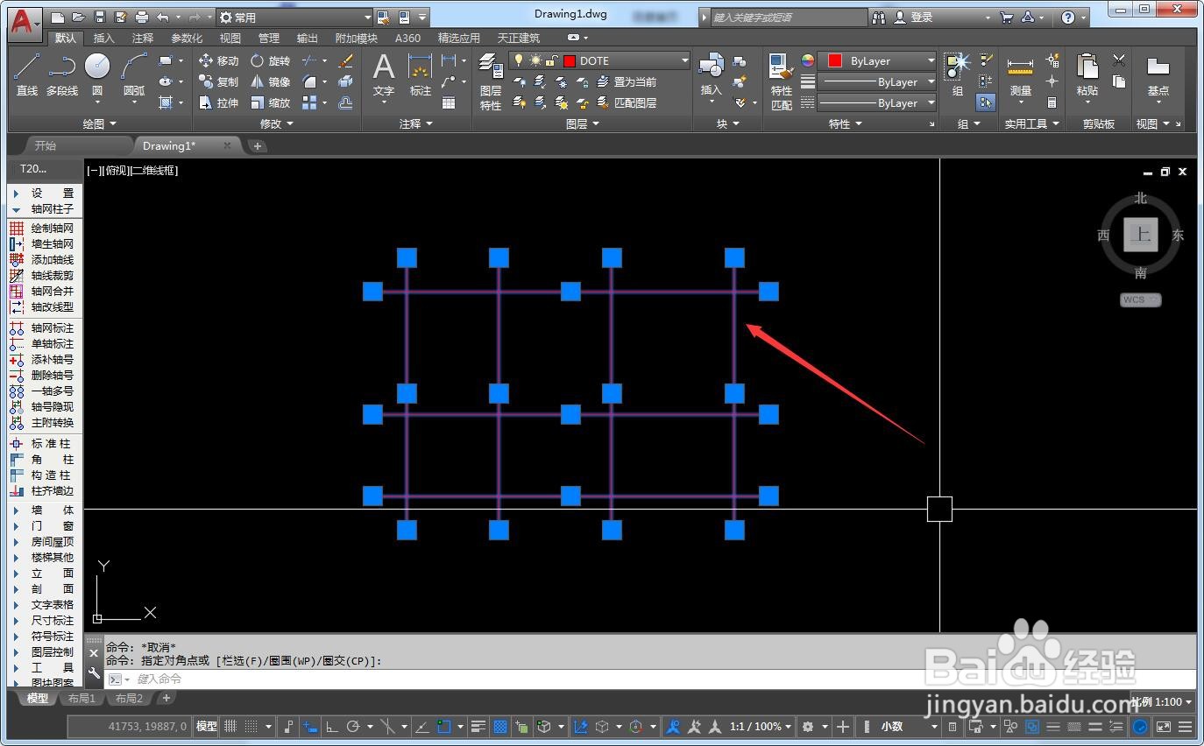Toggle layer lock icon in layer dropdown
1204x746 pixels.
[550, 60]
